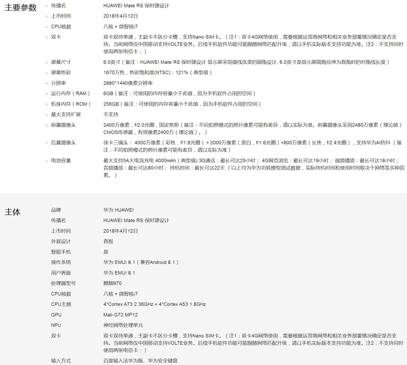Click the '输入方式' label
This screenshot has height=365, width=407.
pos(61,361)
